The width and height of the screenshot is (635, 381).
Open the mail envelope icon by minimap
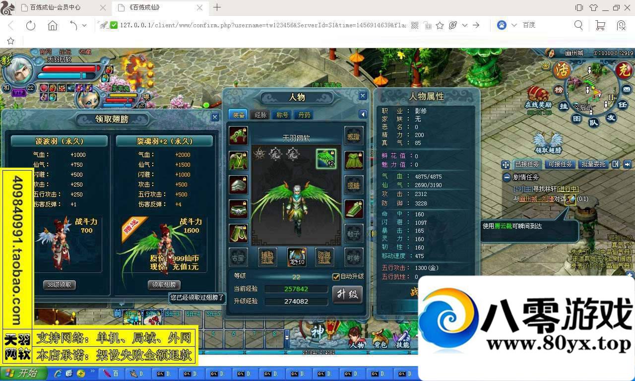tap(626, 89)
